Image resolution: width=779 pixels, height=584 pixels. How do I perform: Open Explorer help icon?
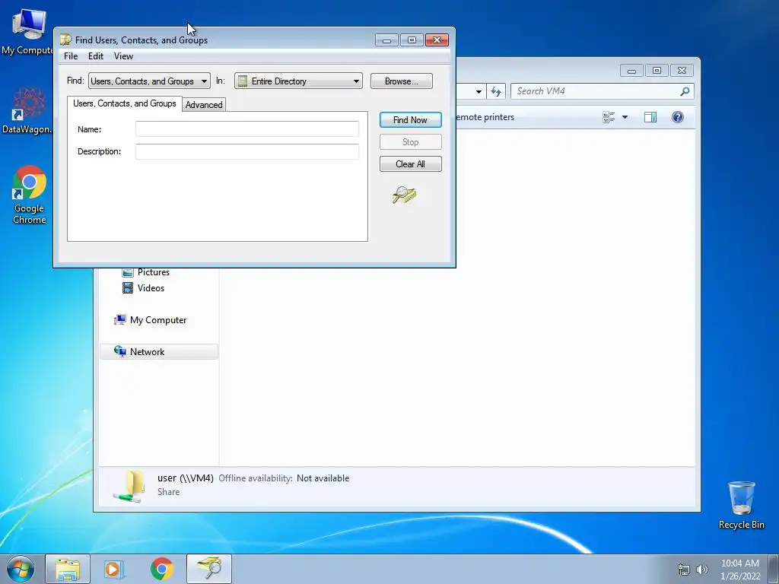tap(678, 117)
